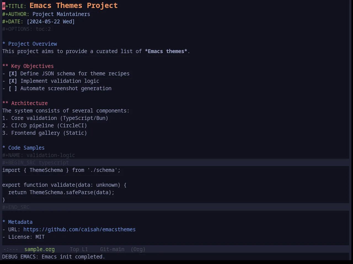Click 'The system consists of several components:' line
The width and height of the screenshot is (353, 264).
tap(66, 111)
